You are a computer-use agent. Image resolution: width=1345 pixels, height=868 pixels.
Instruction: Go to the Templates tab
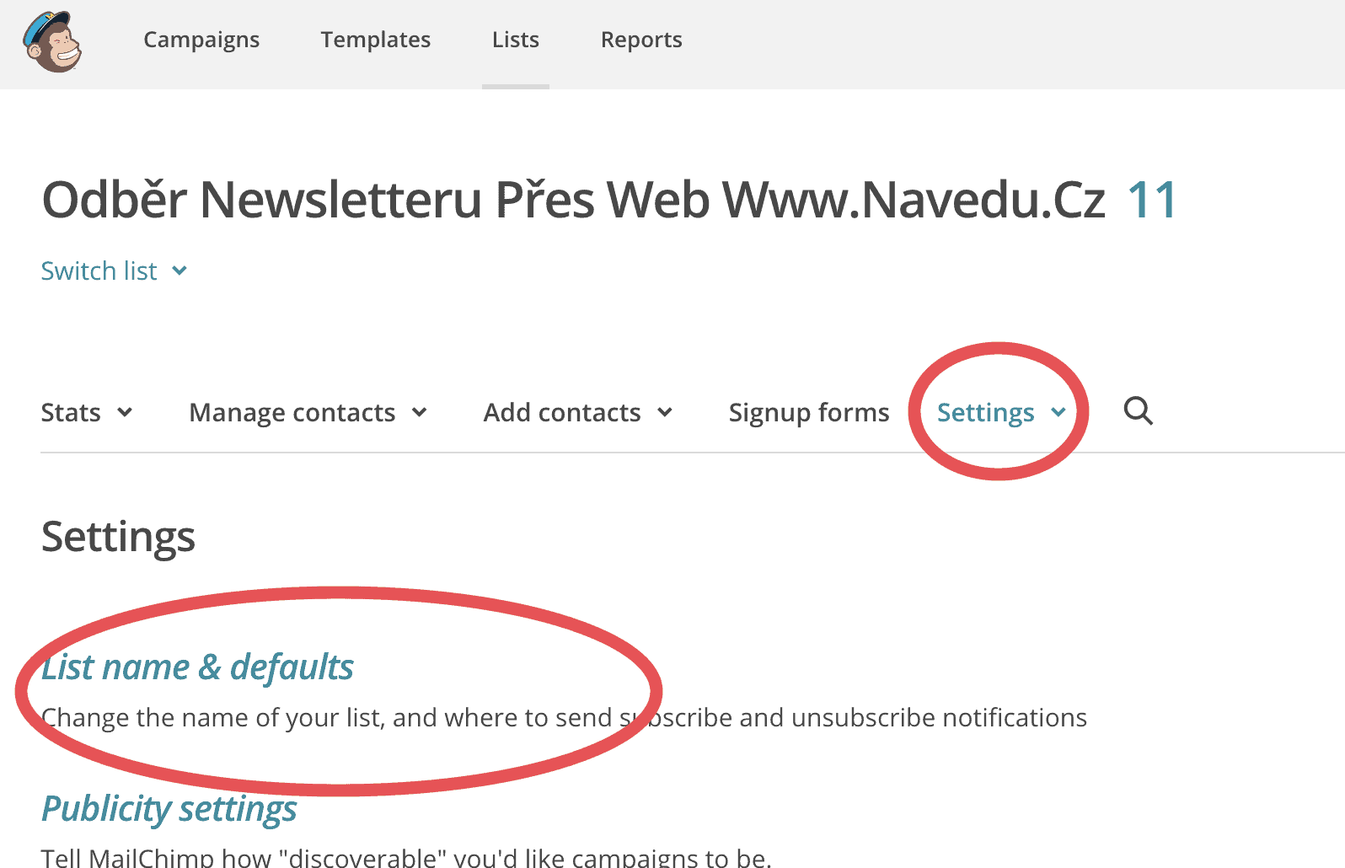[x=375, y=40]
